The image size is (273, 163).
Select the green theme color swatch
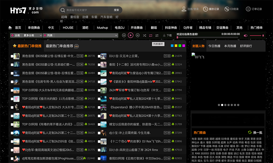click(x=180, y=46)
